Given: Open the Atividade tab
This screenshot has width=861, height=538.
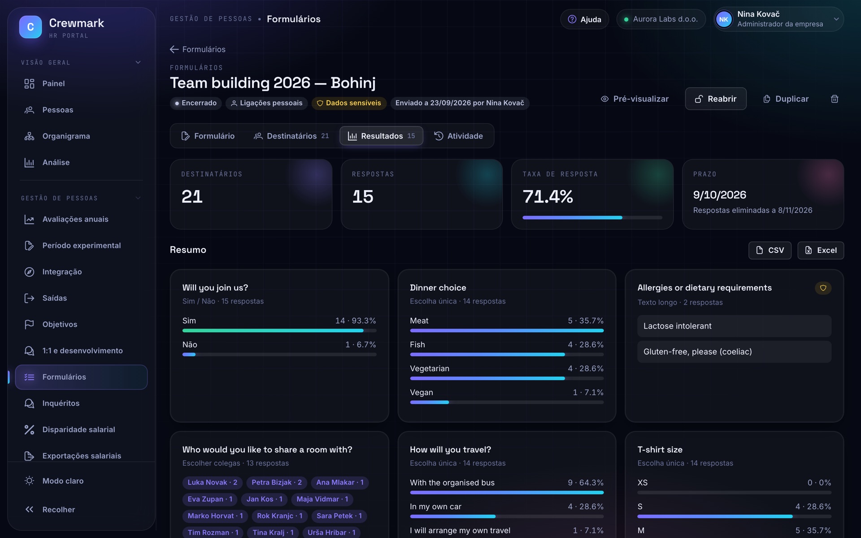Looking at the screenshot, I should pyautogui.click(x=458, y=136).
